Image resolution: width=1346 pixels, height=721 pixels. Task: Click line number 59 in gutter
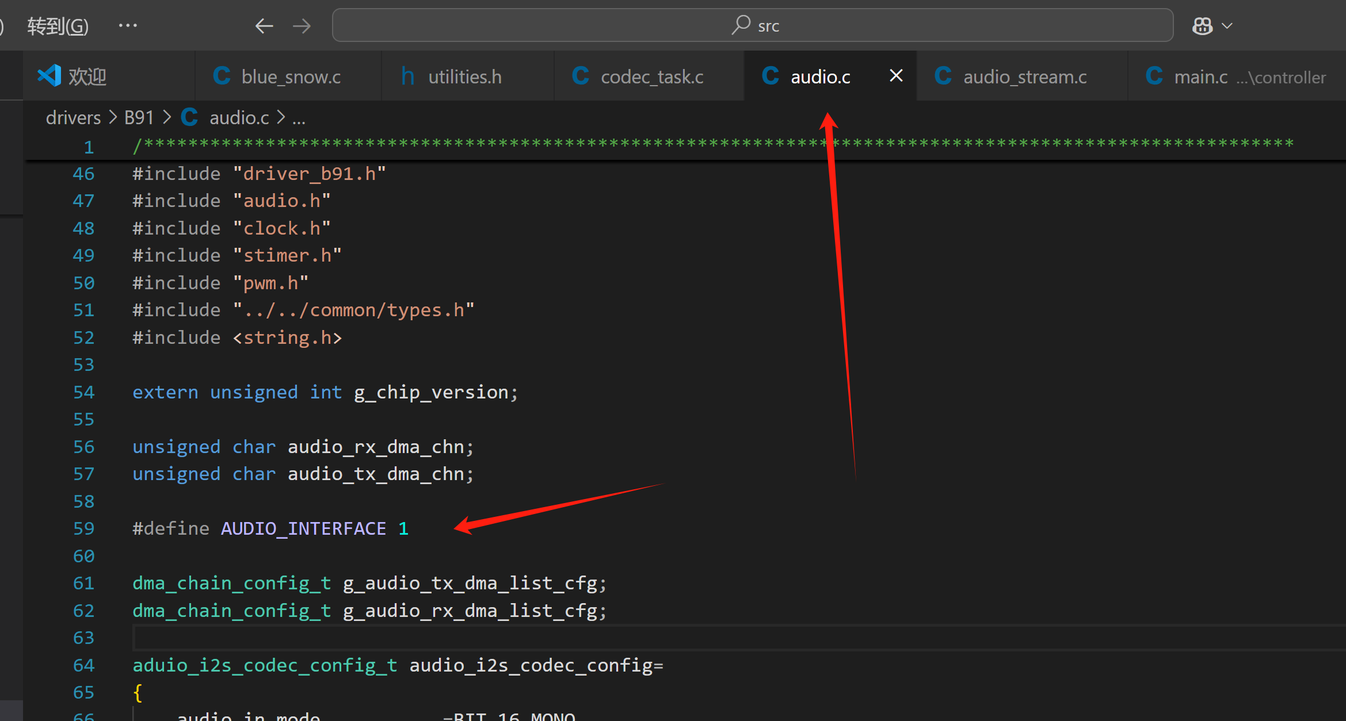click(83, 528)
